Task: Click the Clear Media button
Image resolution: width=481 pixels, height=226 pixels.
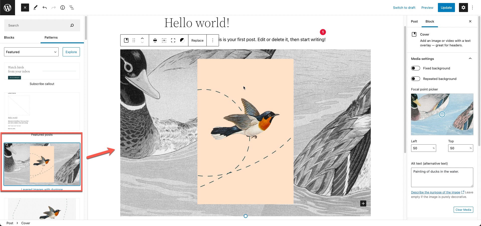Action: click(x=463, y=210)
